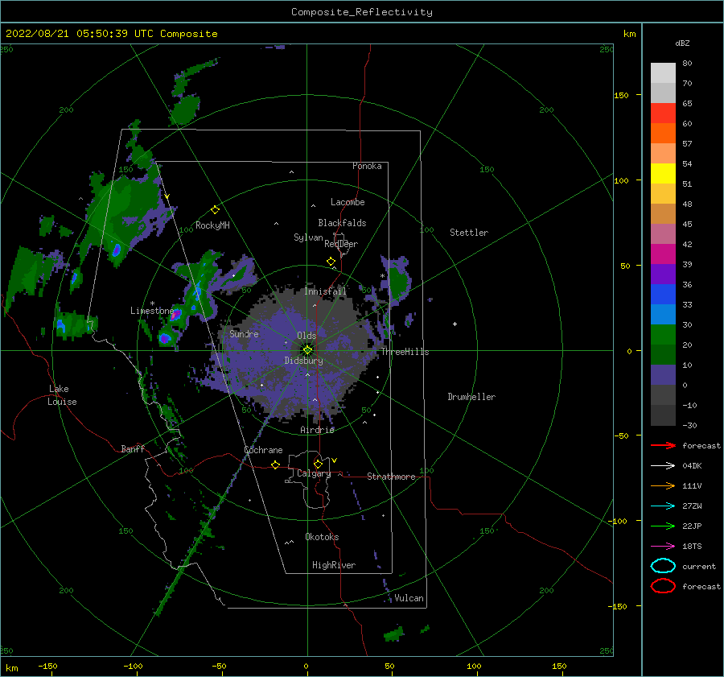724x677 pixels.
Task: Click the Calgary city label
Action: pyautogui.click(x=314, y=473)
